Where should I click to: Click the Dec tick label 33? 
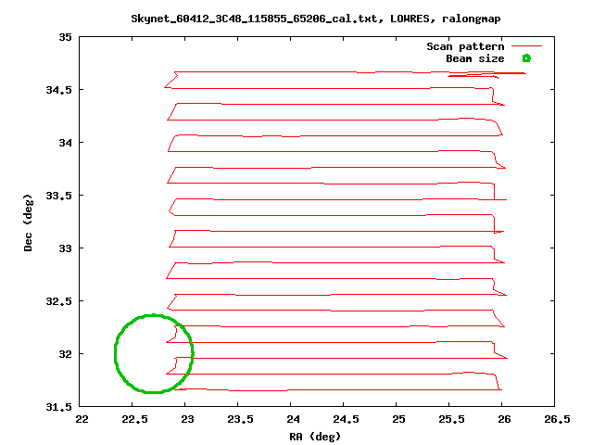[x=65, y=248]
